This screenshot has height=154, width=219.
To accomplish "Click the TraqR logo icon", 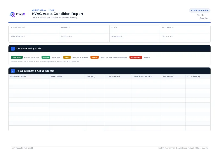I will click(x=12, y=14).
